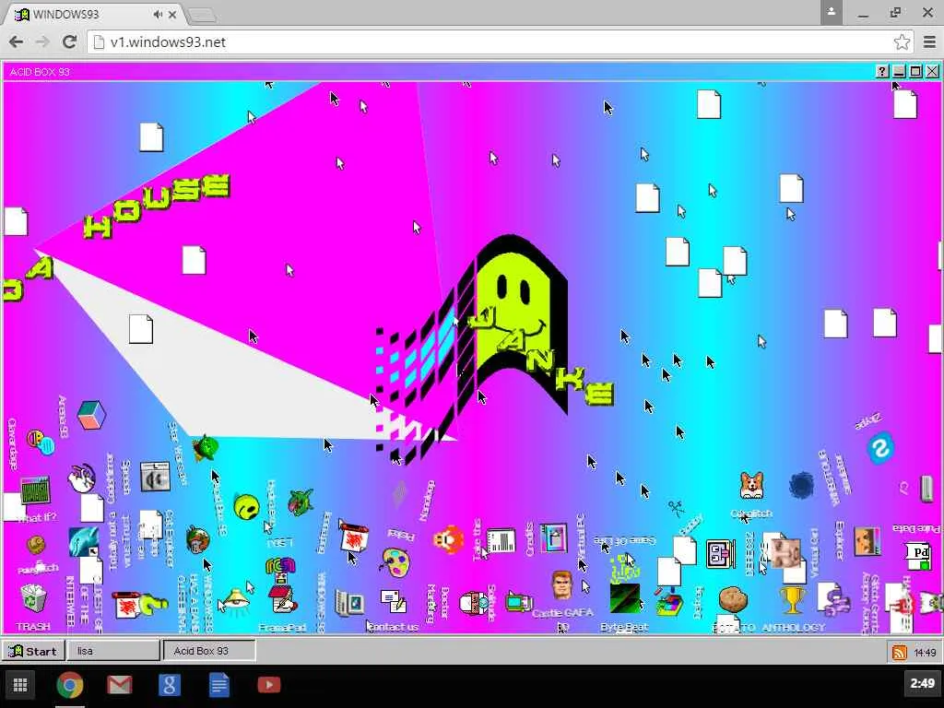This screenshot has width=944, height=708.
Task: Click the 14:49 taskbar clock
Action: [x=925, y=653]
